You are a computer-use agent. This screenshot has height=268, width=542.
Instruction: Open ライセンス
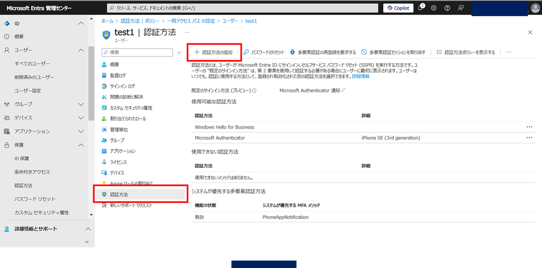[118, 162]
